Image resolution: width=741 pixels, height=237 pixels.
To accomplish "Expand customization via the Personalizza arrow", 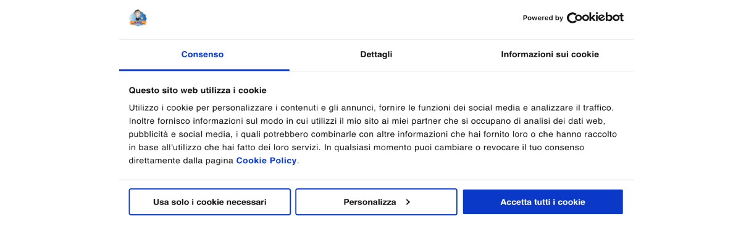I will click(408, 202).
